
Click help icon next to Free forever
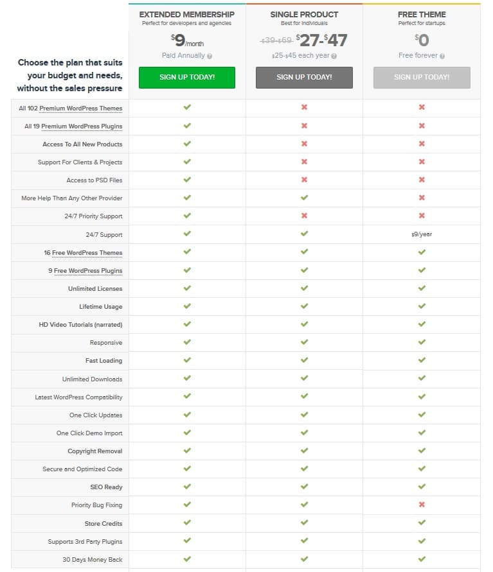[442, 56]
